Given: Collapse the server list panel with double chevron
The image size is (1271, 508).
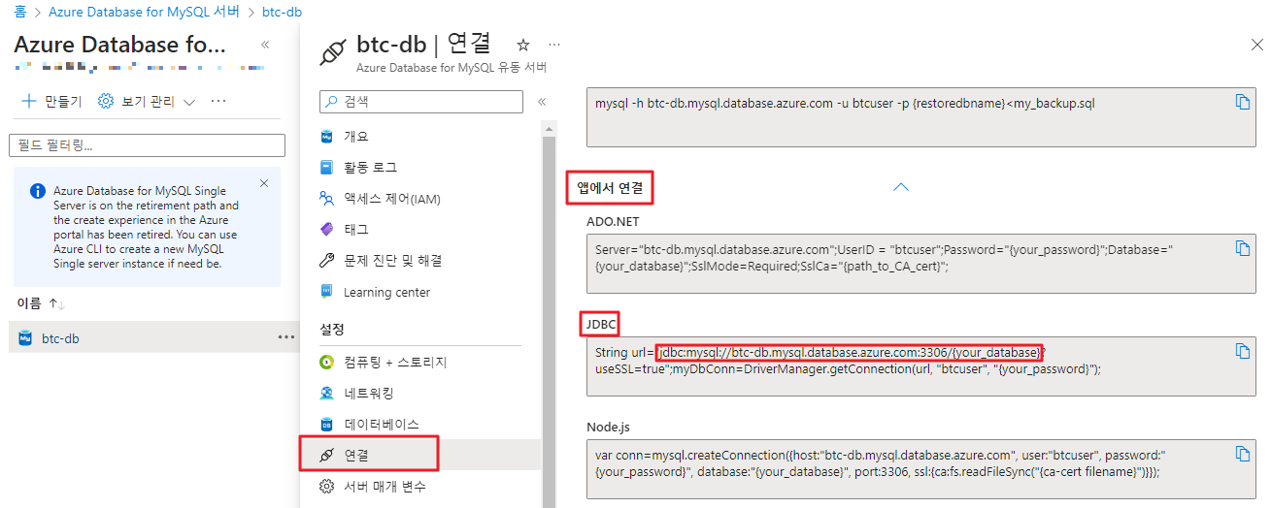Looking at the screenshot, I should coord(265,45).
